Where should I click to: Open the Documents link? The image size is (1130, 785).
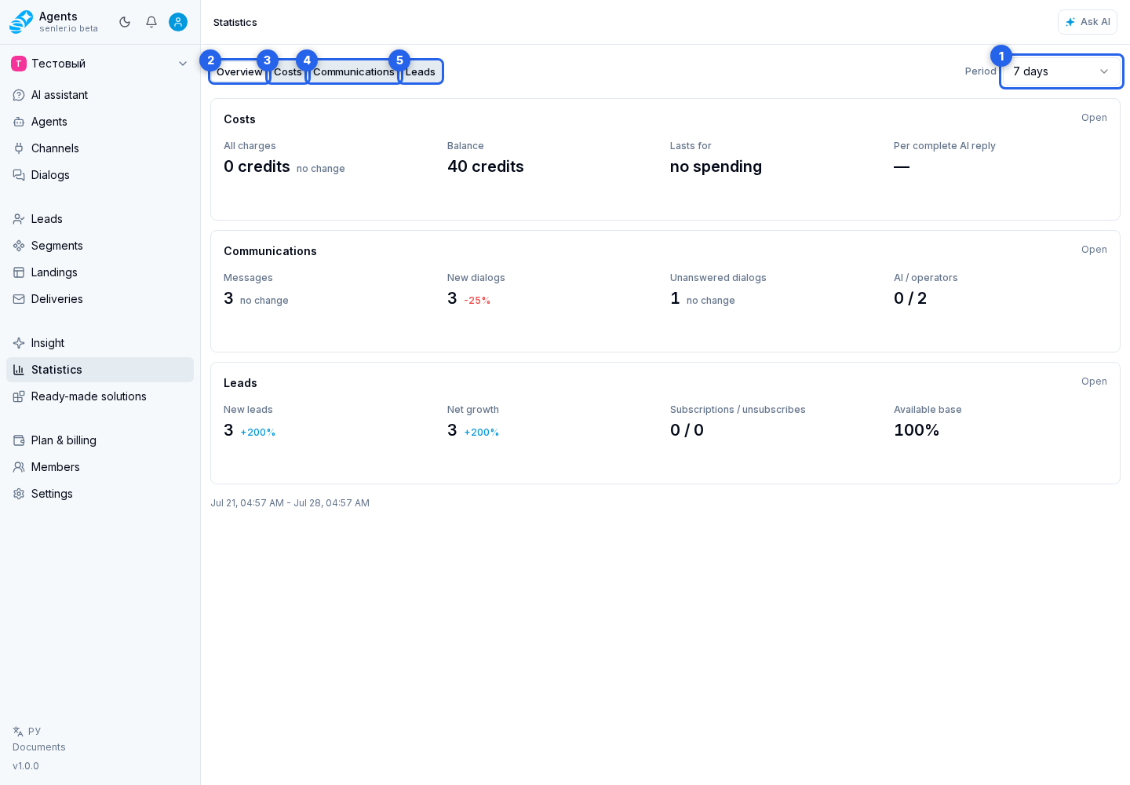[x=39, y=747]
